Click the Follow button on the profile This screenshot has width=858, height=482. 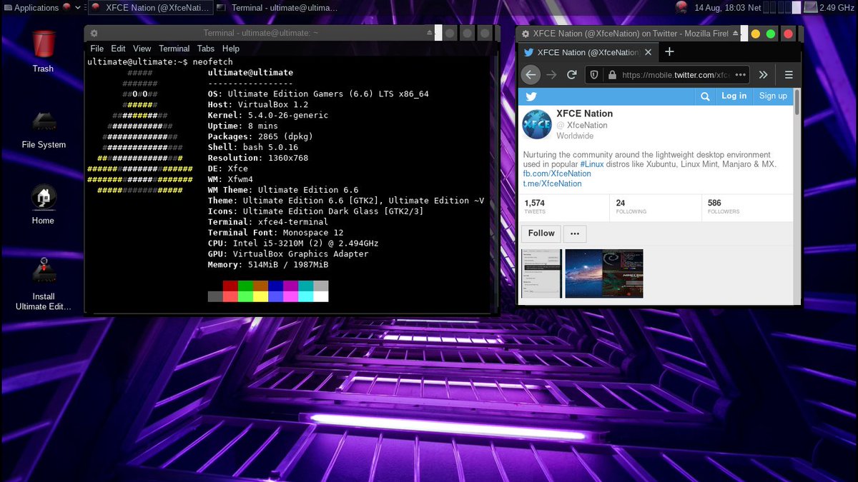[541, 234]
